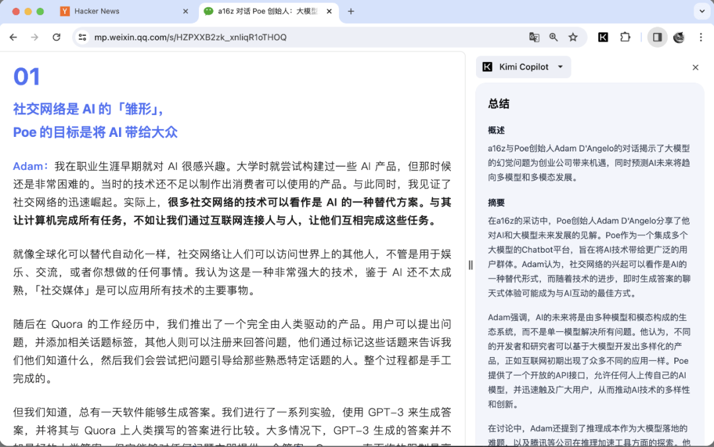Open the browser extensions puzzle menu
Viewport: 714px width, 447px height.
(x=625, y=38)
